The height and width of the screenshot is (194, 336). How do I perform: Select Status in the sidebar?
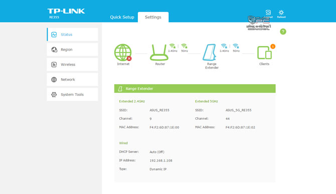[72, 35]
